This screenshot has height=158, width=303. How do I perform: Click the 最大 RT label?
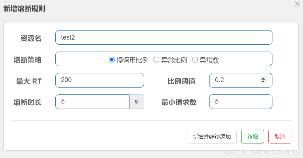(x=29, y=81)
